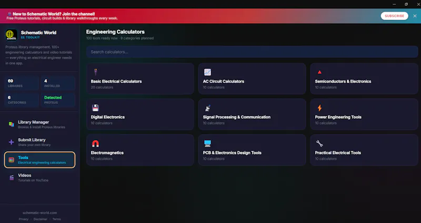Click the Detected Proteus status tile

pos(58,100)
